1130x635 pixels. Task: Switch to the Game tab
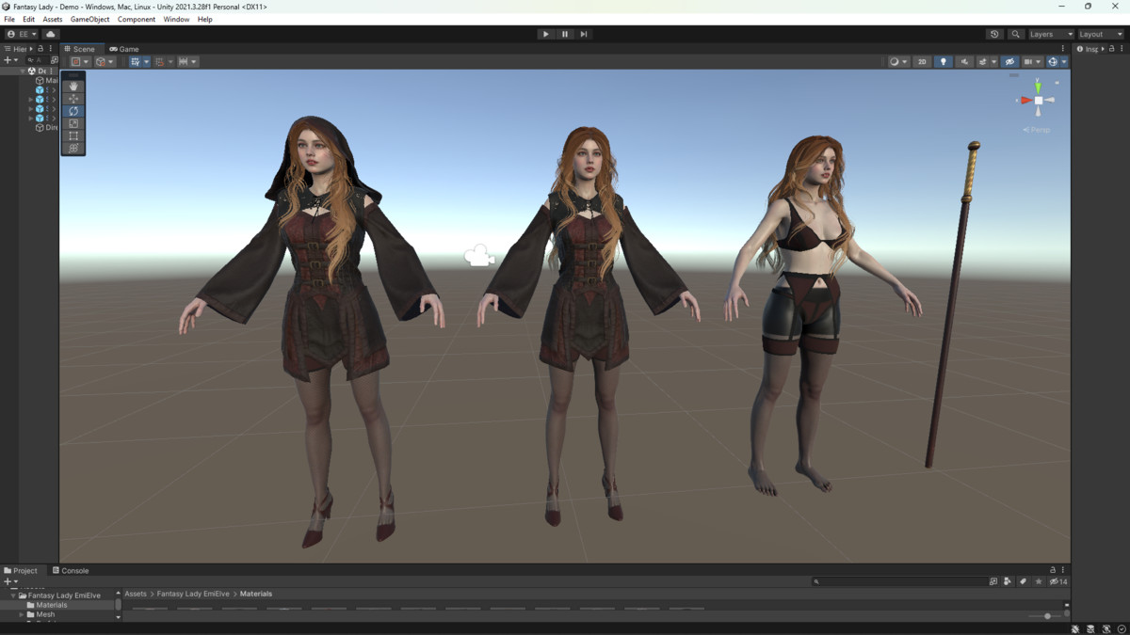click(124, 49)
